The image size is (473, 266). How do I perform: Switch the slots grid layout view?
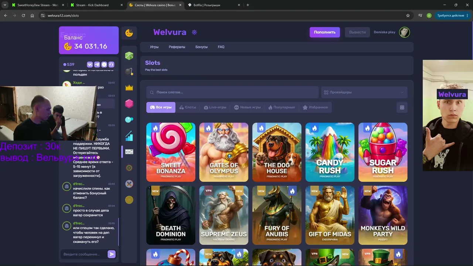[x=402, y=108]
